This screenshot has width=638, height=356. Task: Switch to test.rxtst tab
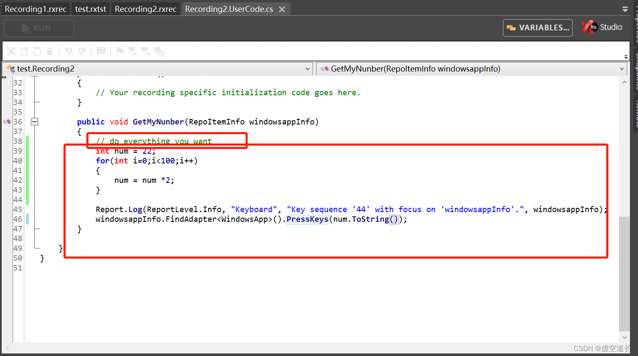(91, 9)
